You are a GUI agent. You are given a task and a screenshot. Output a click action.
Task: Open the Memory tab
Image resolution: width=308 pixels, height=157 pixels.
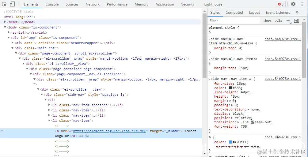pyautogui.click(x=141, y=4)
